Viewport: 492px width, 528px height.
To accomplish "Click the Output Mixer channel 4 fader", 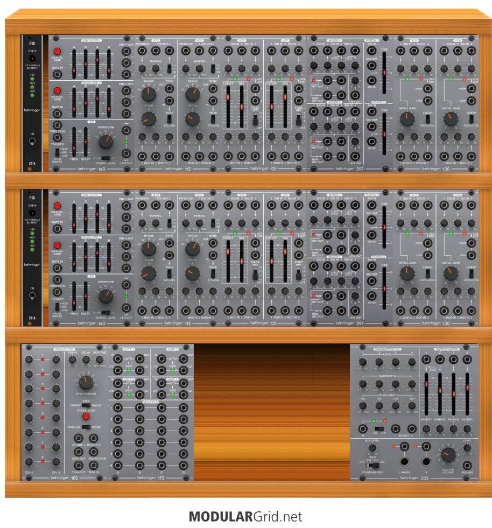I will tap(467, 394).
